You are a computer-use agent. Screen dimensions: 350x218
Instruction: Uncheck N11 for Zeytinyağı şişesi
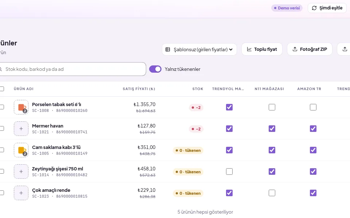272,171
